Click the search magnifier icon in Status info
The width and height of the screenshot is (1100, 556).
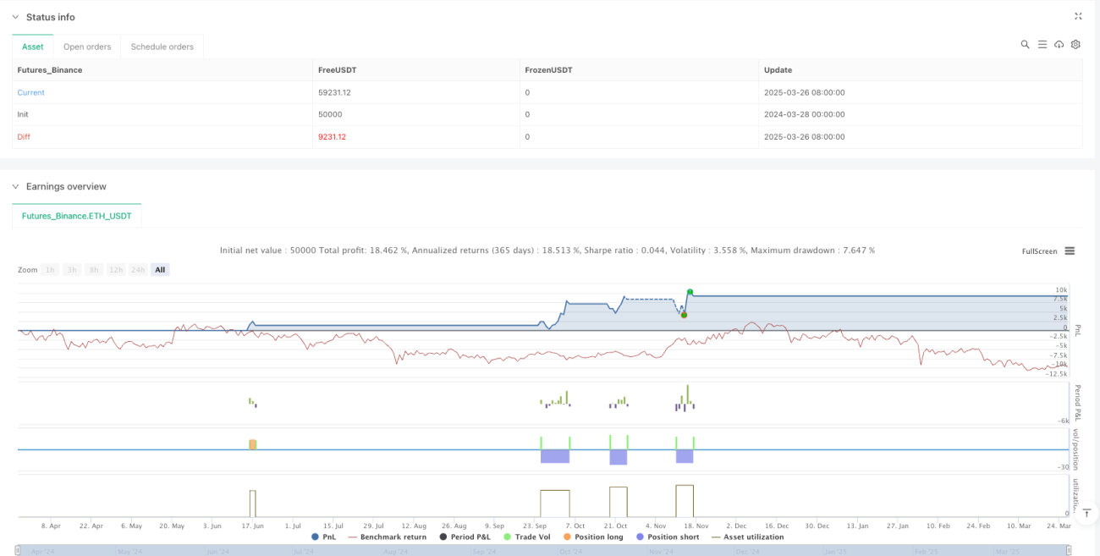pyautogui.click(x=1025, y=44)
